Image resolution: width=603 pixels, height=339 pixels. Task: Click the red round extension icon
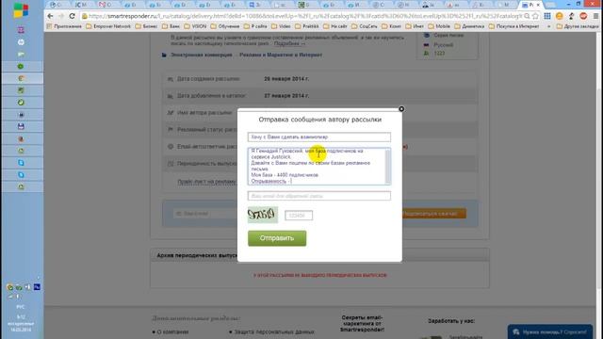click(583, 16)
